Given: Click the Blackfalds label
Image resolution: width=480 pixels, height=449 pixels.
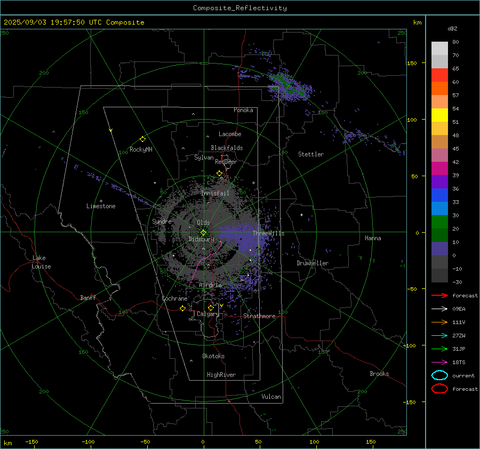Looking at the screenshot, I should tap(227, 148).
